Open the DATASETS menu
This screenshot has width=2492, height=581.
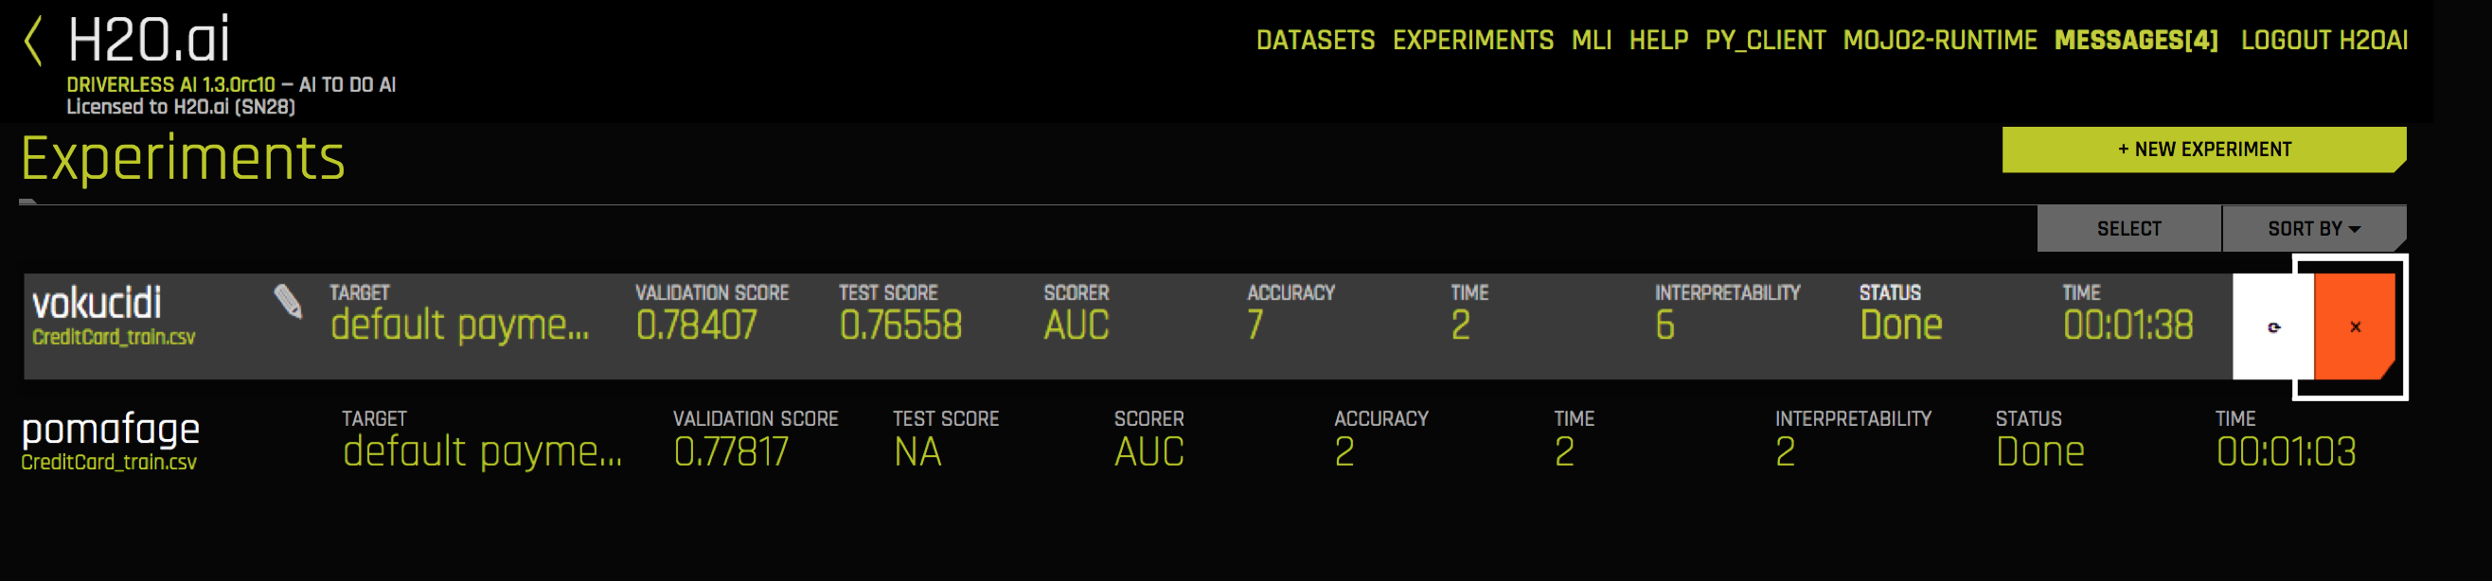[1315, 41]
